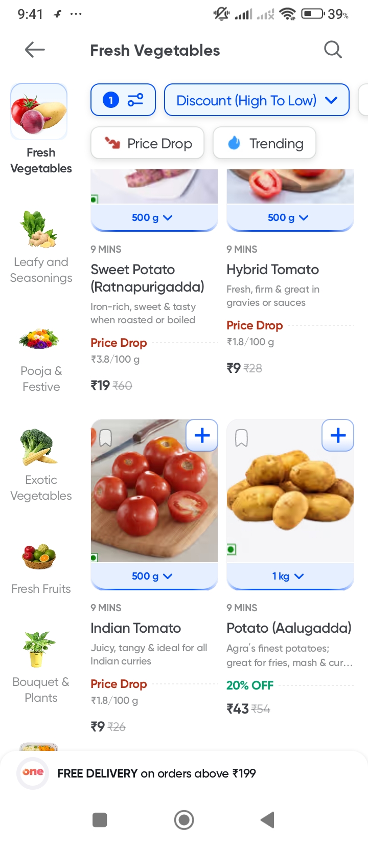Tap the Free Delivery one banner
The height and width of the screenshot is (844, 368).
156,773
